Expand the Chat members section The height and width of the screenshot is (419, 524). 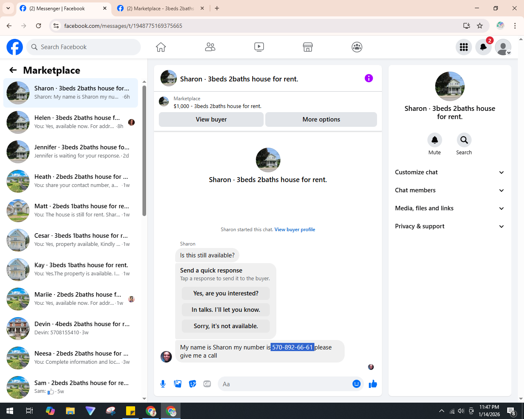point(449,190)
